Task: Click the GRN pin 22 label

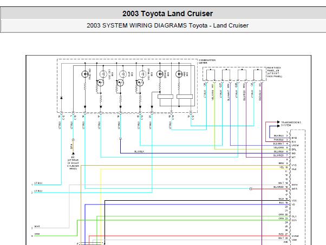Action: pyautogui.click(x=281, y=215)
